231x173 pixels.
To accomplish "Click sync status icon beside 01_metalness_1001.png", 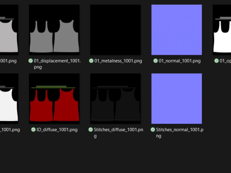I will click(x=91, y=61).
